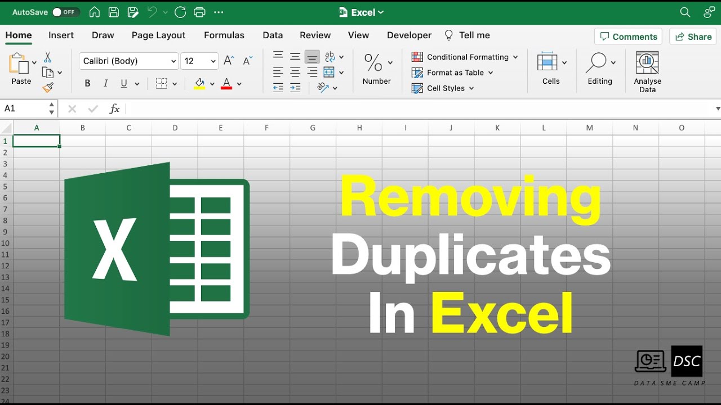The height and width of the screenshot is (405, 721).
Task: Toggle bottom align in cell
Action: click(312, 57)
